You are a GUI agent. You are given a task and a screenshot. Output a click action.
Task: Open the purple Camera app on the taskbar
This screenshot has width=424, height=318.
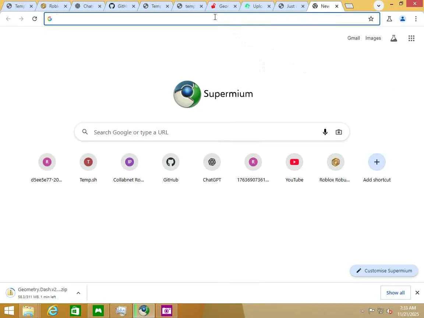click(x=167, y=310)
